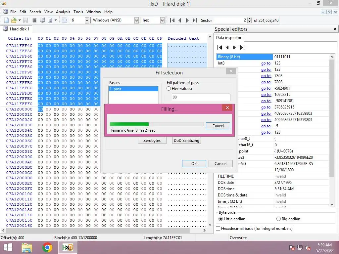The width and height of the screenshot is (339, 254).
Task: Click OK in Fill selection dialog
Action: [194, 163]
